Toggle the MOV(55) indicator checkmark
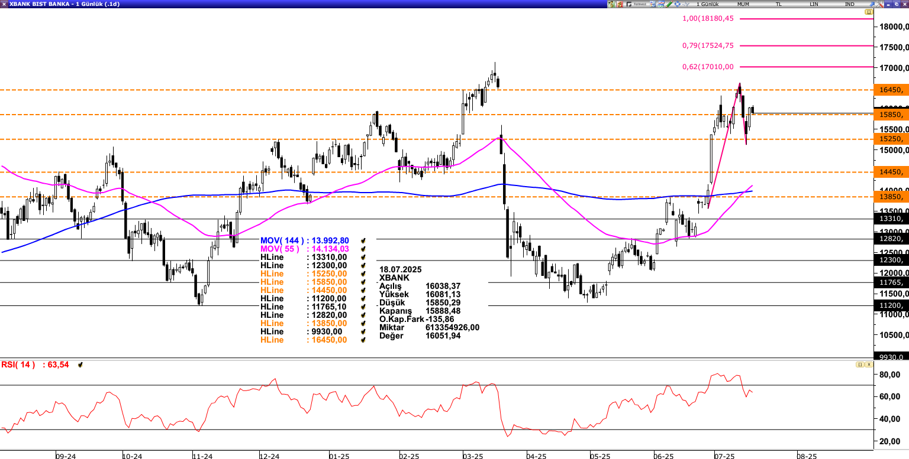Image resolution: width=909 pixels, height=459 pixels. pyautogui.click(x=363, y=249)
